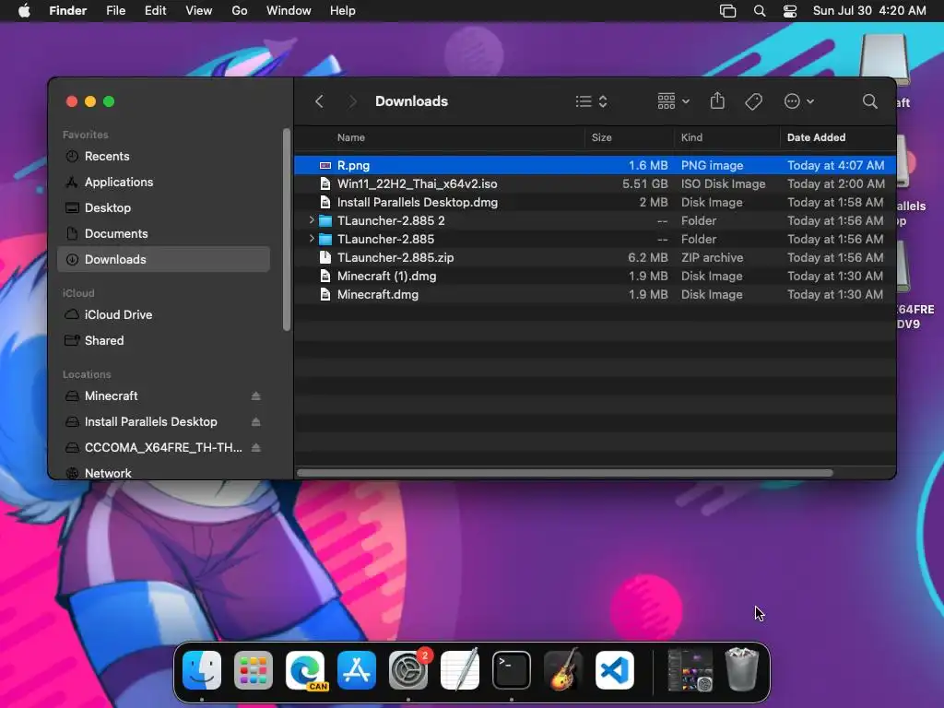Open iCloud Drive in the sidebar
The width and height of the screenshot is (944, 708).
[163, 315]
